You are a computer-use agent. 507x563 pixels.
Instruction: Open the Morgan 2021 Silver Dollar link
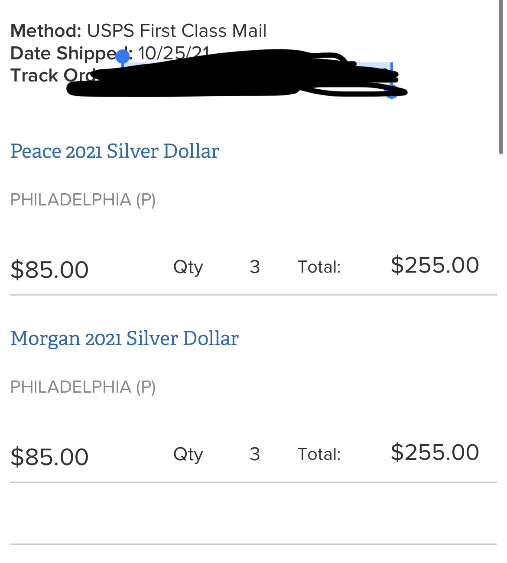tap(125, 338)
